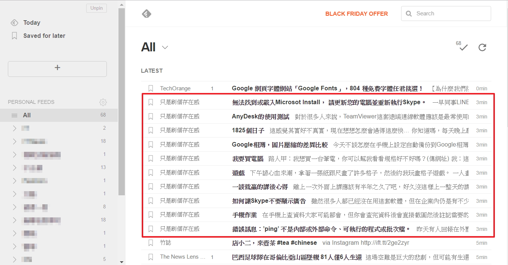The height and width of the screenshot is (265, 508).
Task: Open the All view dropdown arrow
Action: (165, 48)
